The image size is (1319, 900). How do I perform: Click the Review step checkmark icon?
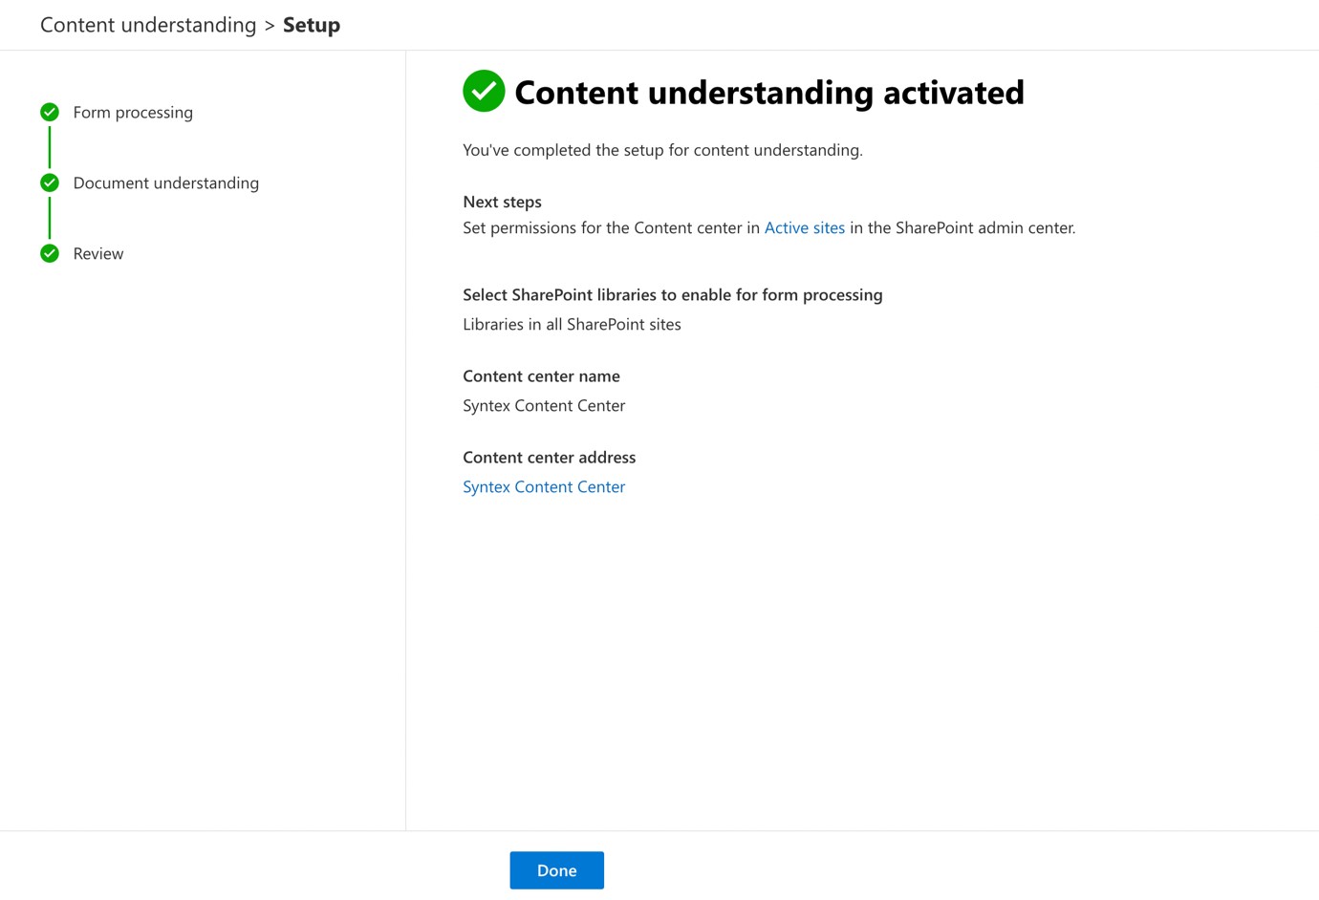pyautogui.click(x=49, y=253)
